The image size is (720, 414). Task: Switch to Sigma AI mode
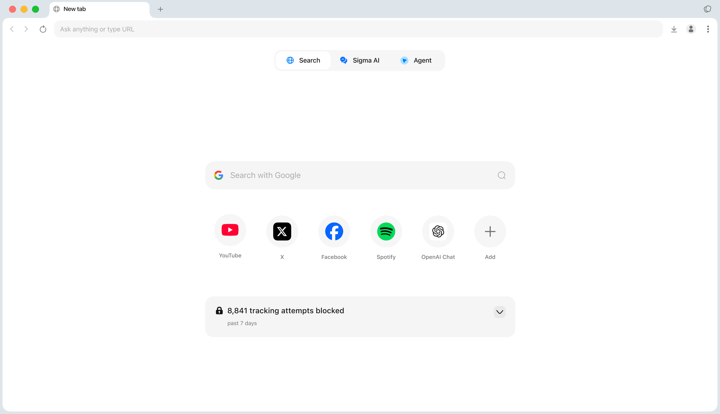tap(360, 61)
